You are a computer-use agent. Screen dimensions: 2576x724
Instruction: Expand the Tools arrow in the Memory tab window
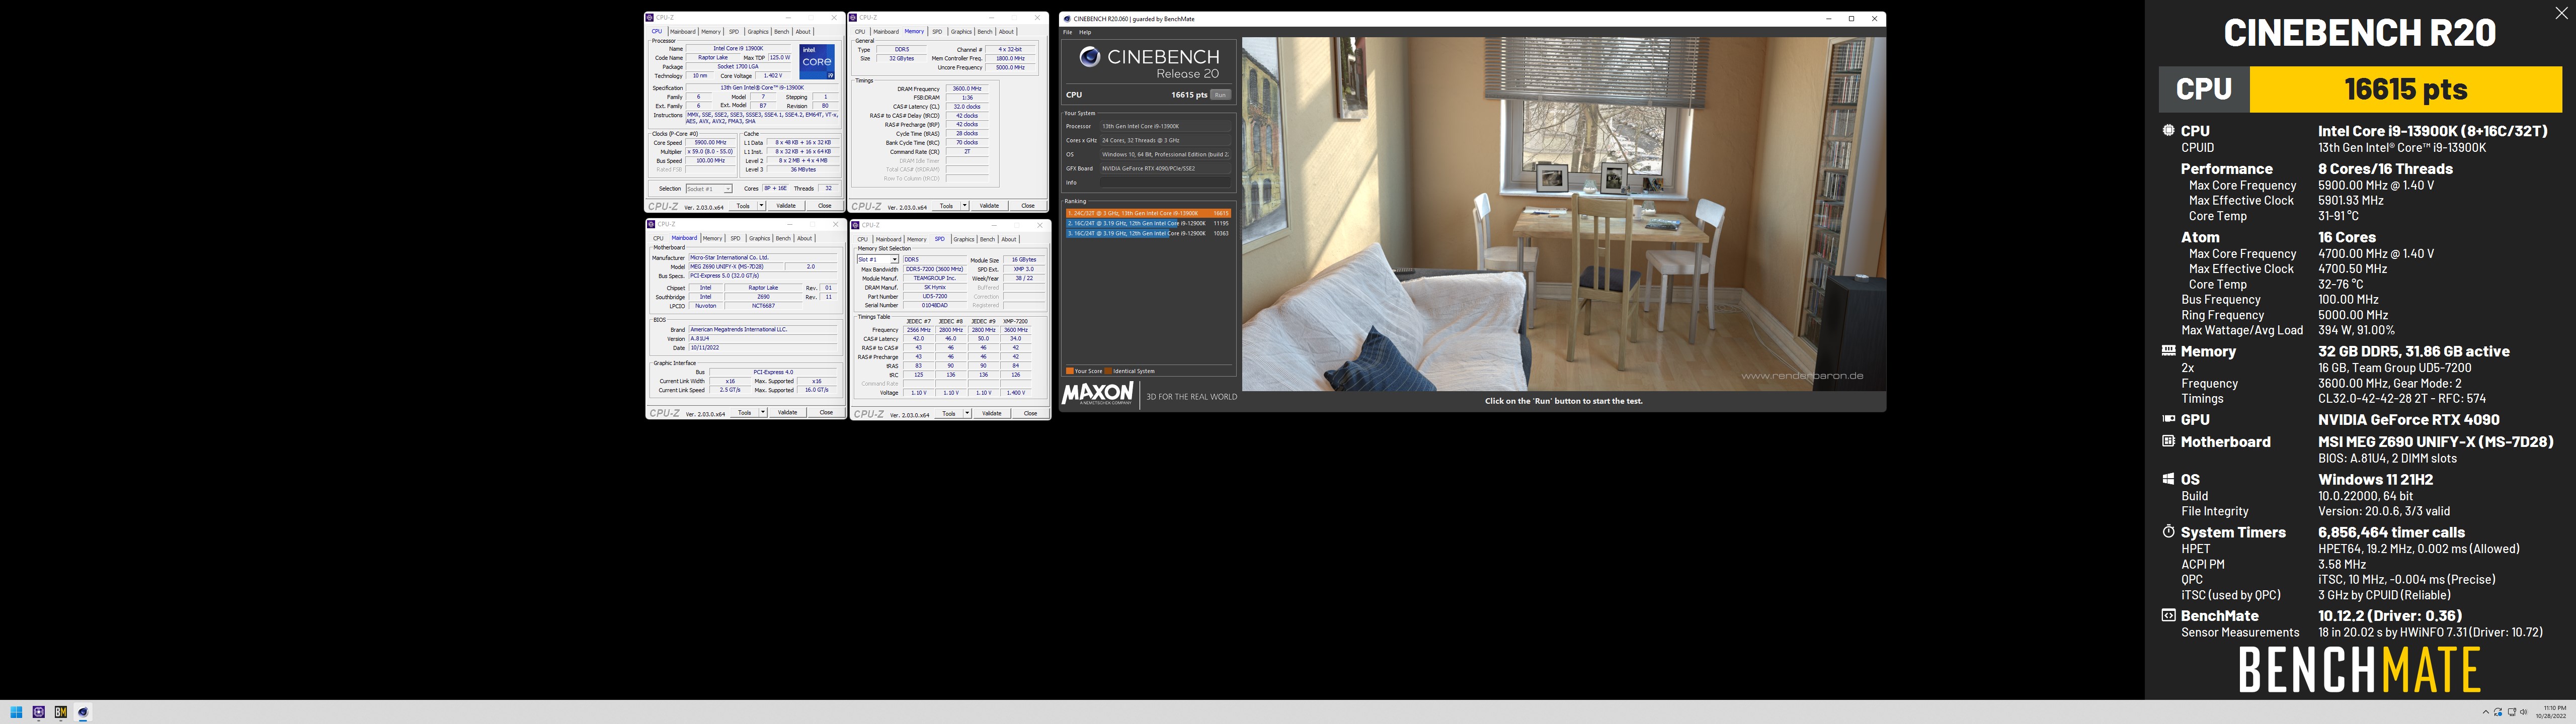pyautogui.click(x=965, y=206)
